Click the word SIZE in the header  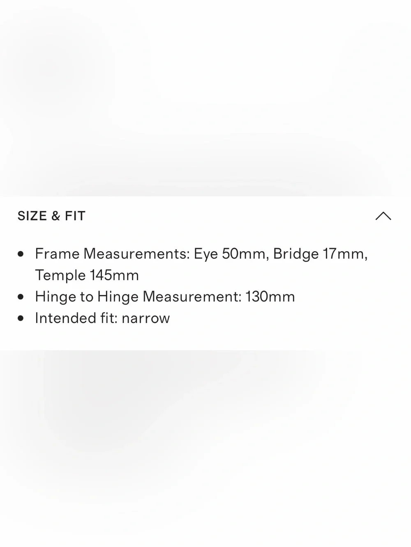[32, 216]
